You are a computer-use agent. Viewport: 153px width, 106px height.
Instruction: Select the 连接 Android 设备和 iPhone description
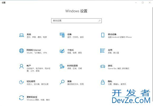tap(120, 37)
